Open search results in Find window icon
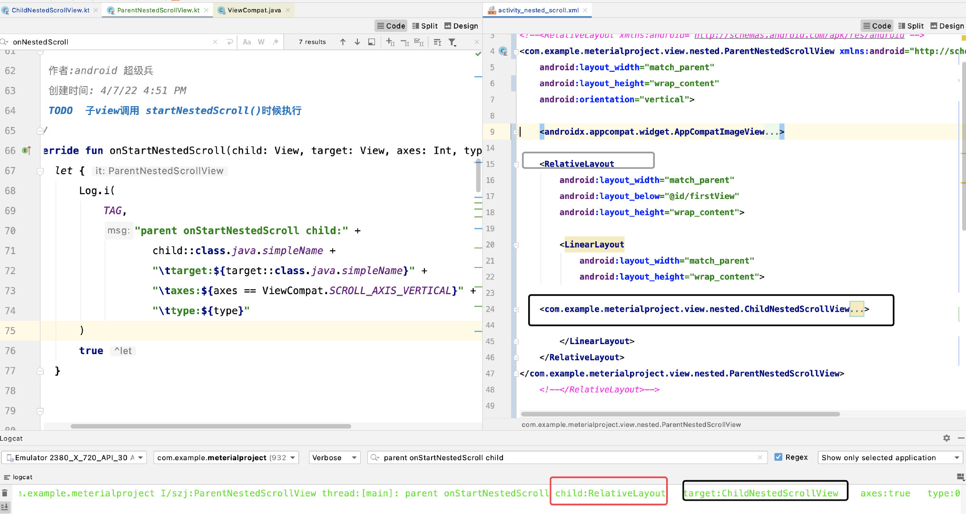 pos(372,42)
